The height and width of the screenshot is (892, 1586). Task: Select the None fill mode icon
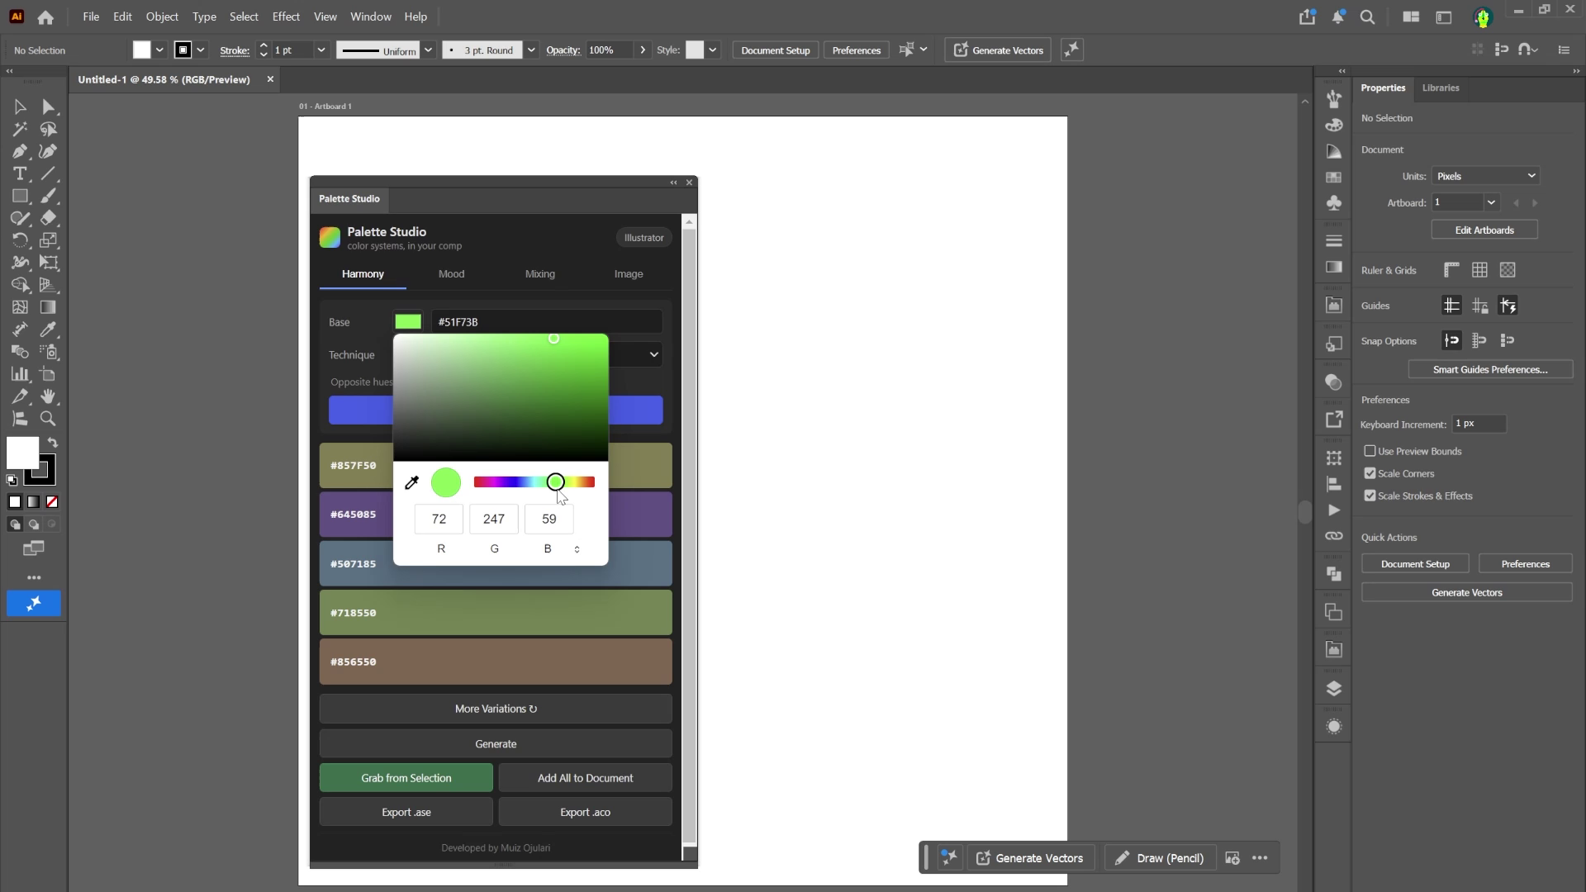52,502
